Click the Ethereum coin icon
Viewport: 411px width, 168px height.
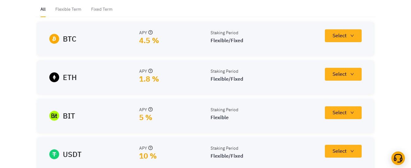pos(54,78)
